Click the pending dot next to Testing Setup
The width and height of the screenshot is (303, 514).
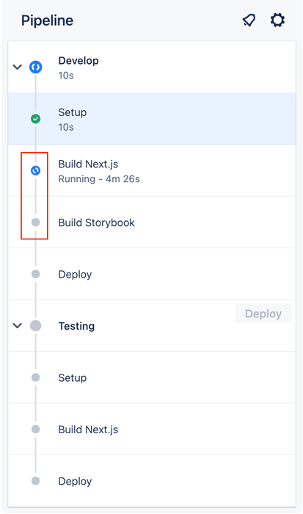(36, 377)
